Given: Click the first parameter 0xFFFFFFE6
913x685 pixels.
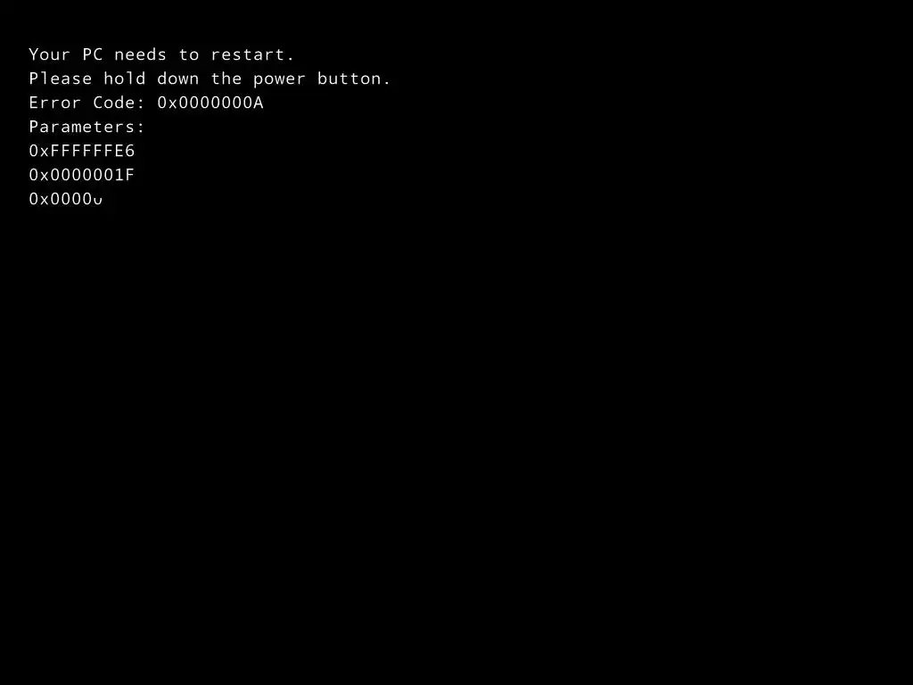Looking at the screenshot, I should (82, 152).
